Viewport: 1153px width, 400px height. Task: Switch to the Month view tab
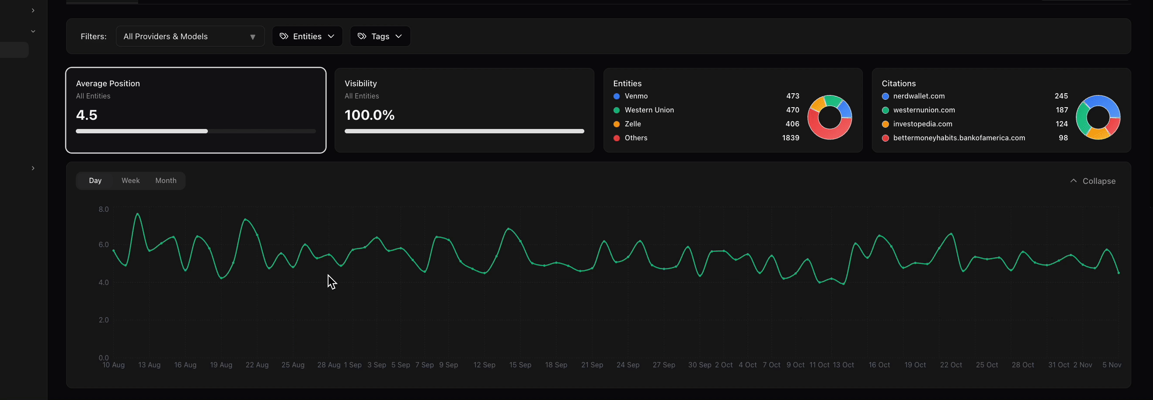pos(166,180)
